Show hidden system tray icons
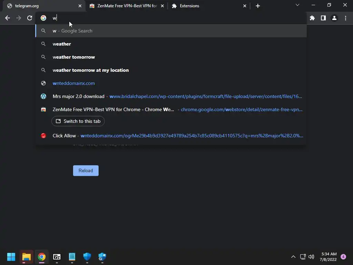Viewport: 353px width, 265px height. pyautogui.click(x=293, y=257)
